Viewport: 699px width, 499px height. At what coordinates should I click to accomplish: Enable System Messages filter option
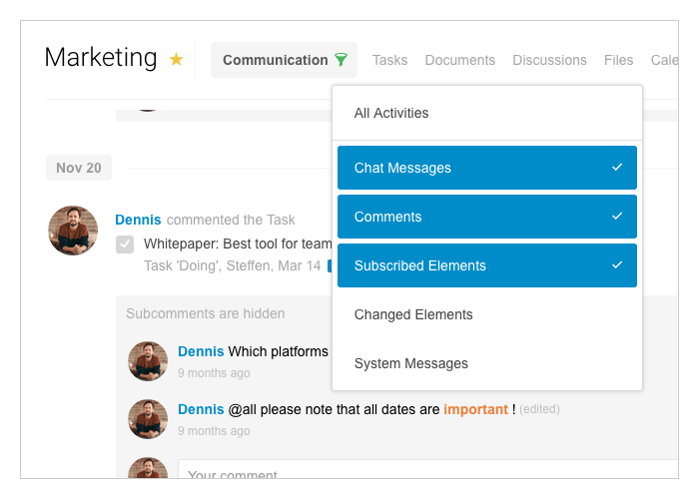point(410,363)
